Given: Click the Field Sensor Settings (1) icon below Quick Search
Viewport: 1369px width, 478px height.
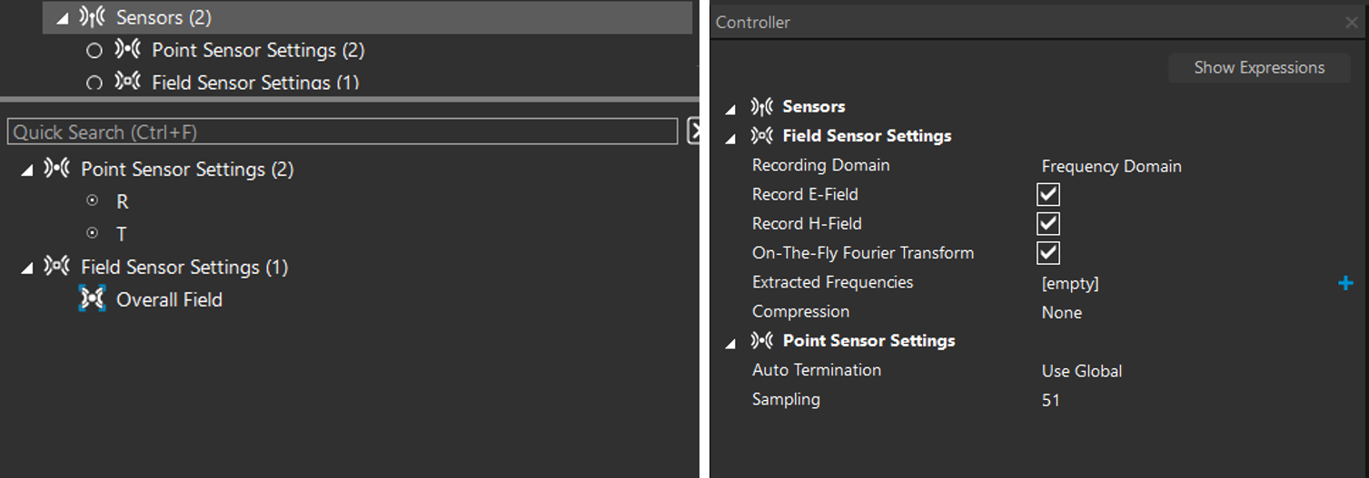Looking at the screenshot, I should point(57,267).
